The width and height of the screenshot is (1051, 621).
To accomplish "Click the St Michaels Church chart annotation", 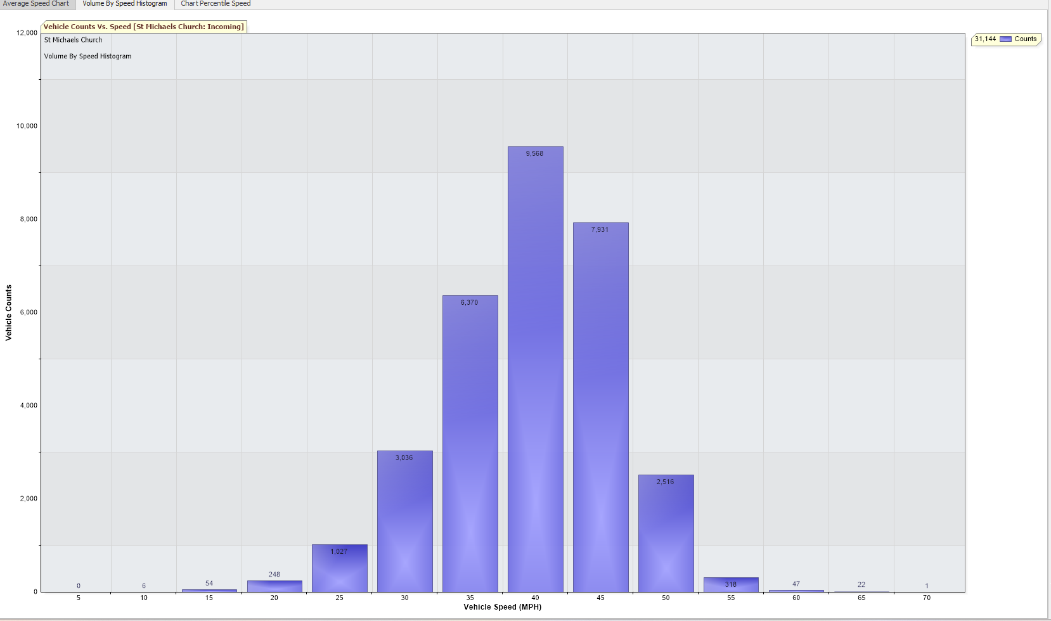I will (73, 40).
